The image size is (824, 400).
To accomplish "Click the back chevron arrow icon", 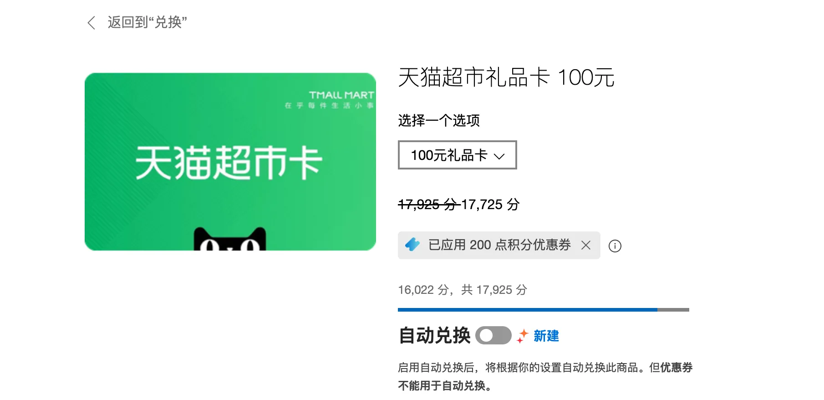I will [91, 23].
